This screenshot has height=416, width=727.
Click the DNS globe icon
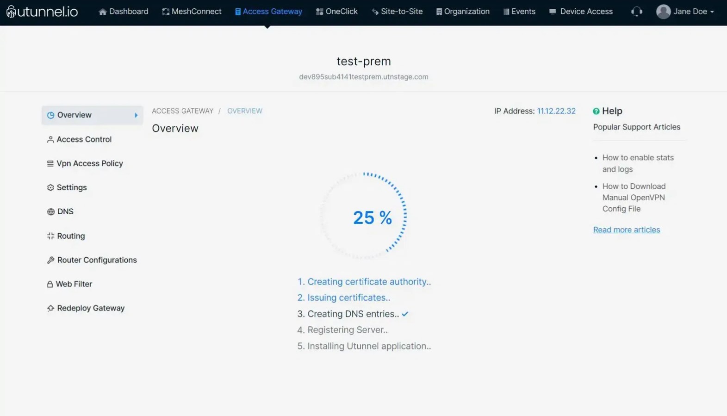(x=51, y=211)
